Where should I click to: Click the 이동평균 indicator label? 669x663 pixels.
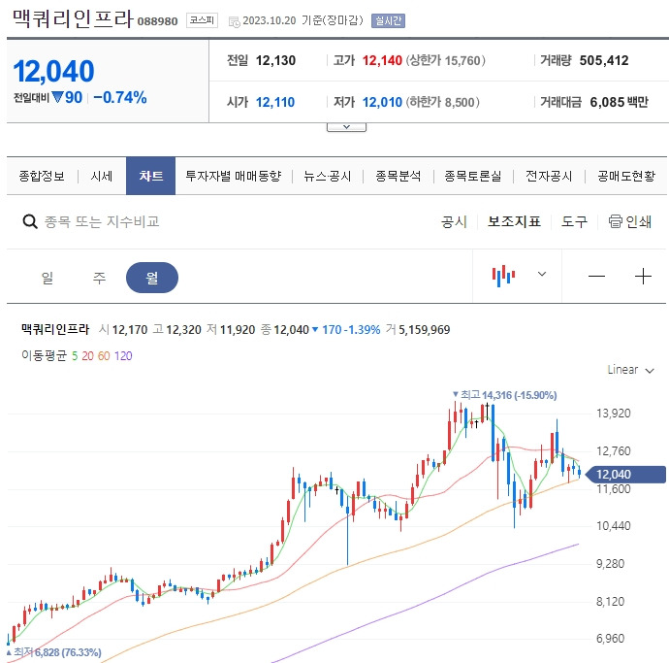[x=45, y=355]
